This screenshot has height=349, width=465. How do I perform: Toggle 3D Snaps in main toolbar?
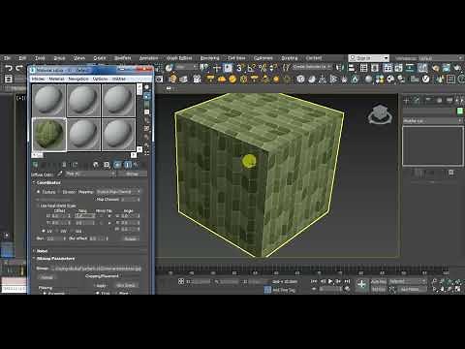239,68
